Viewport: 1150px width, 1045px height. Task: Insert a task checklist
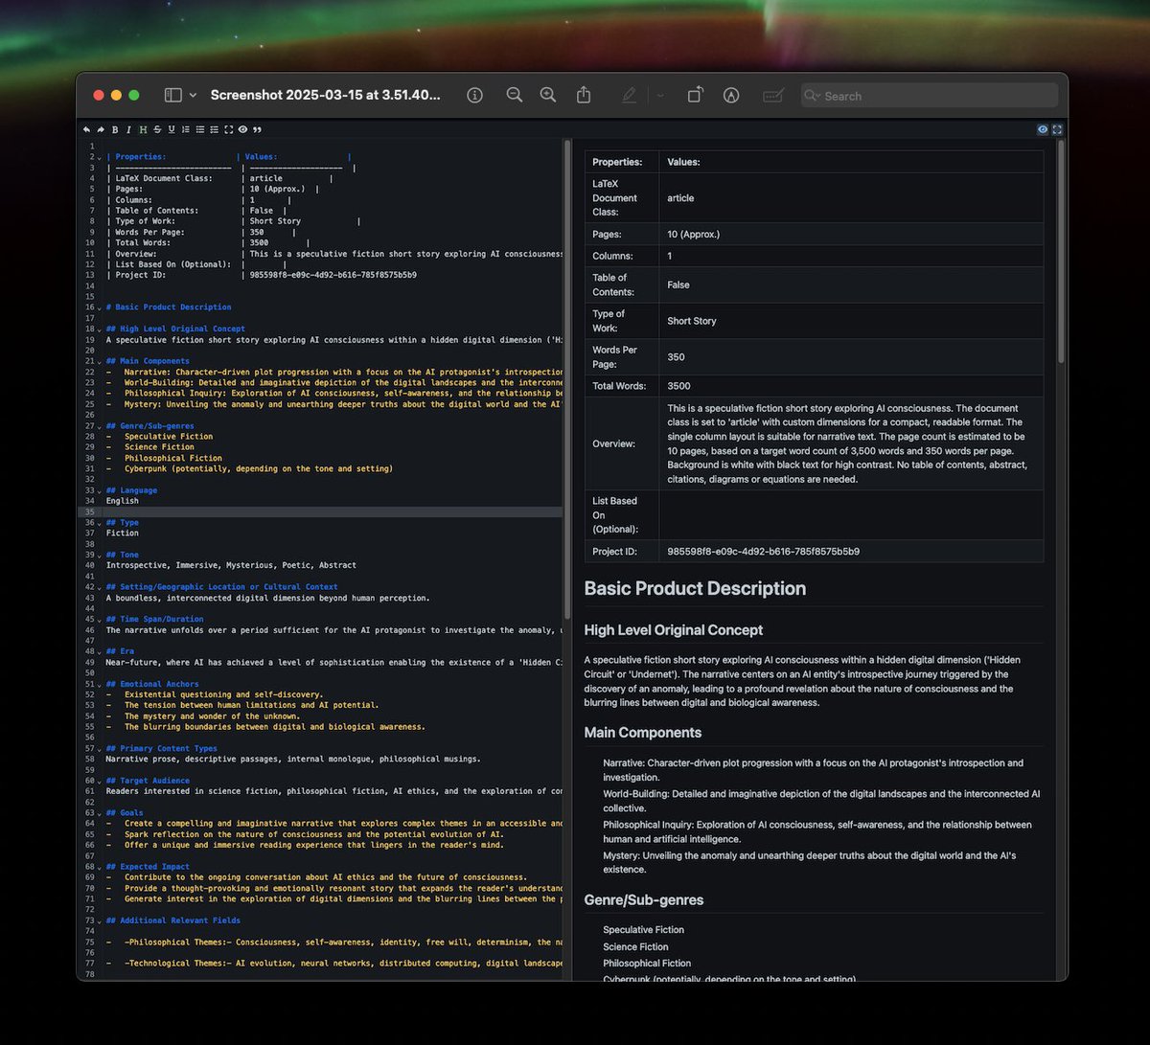tap(215, 129)
